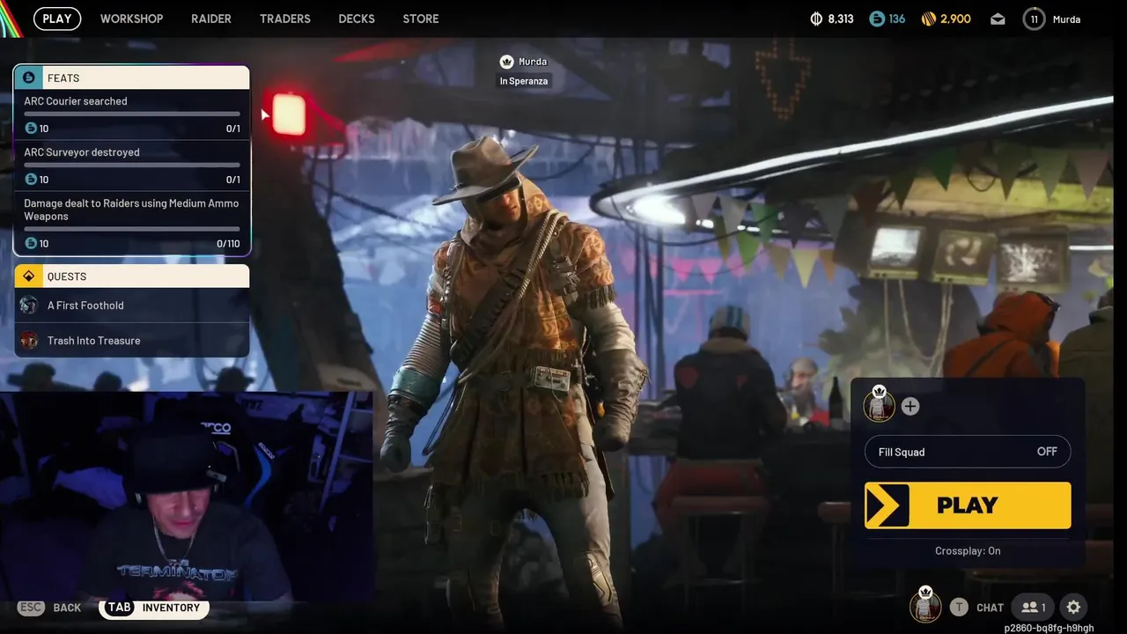
Task: Click the In Speranza status label
Action: click(x=524, y=81)
